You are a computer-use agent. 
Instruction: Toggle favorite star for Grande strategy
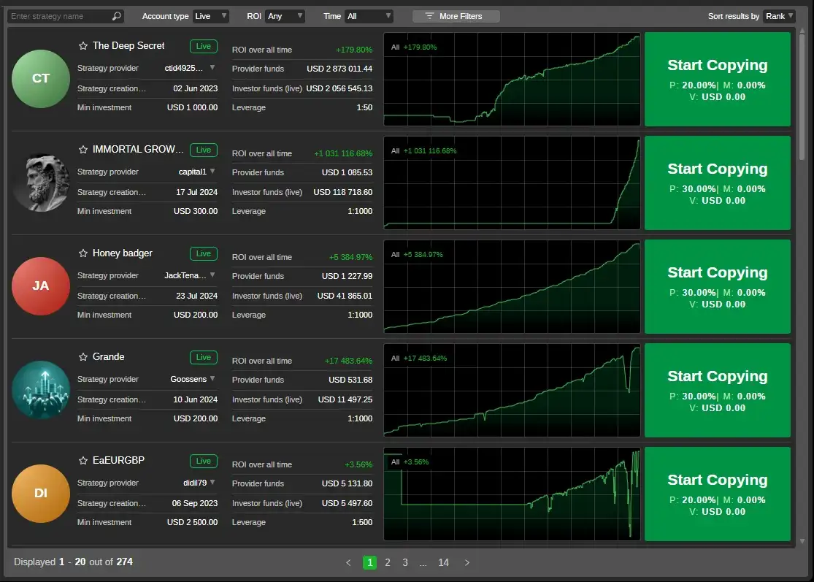click(83, 357)
